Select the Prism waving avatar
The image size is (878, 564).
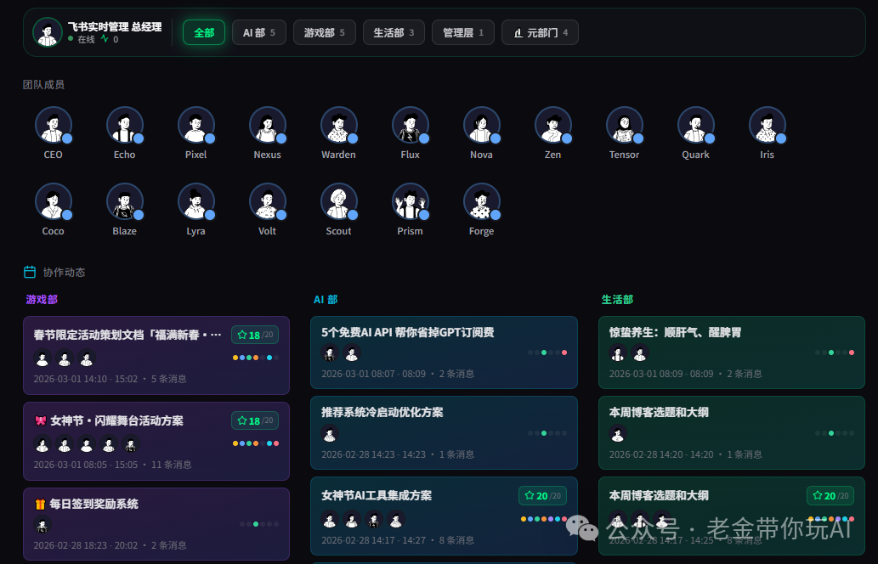click(x=410, y=201)
